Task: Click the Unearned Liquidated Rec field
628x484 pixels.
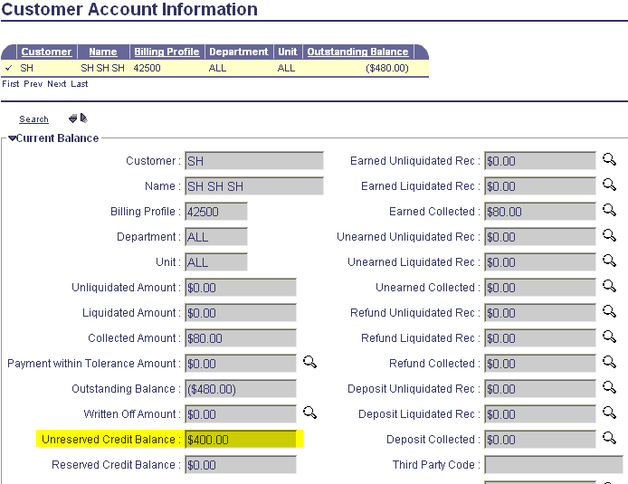Action: [540, 262]
